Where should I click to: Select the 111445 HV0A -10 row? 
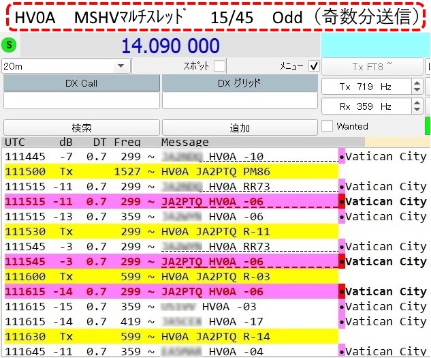tap(172, 157)
